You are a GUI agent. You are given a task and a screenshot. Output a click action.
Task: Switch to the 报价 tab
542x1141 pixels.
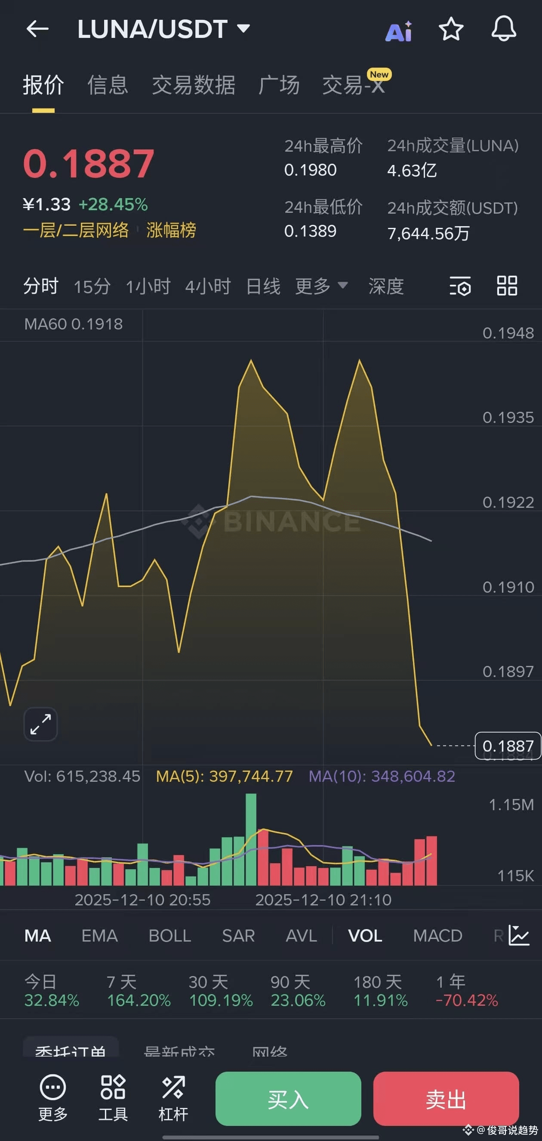(43, 84)
